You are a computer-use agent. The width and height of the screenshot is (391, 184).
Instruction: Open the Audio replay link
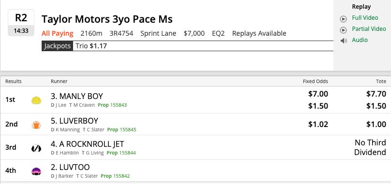click(x=360, y=40)
